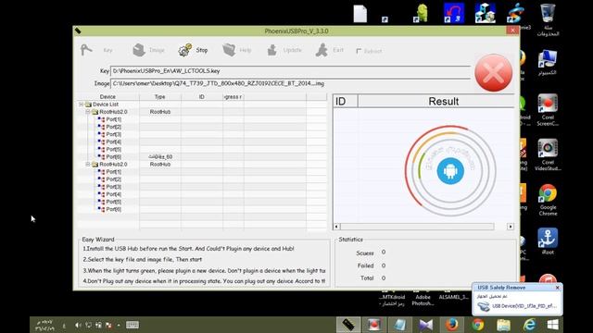Select Port[5] under first RootHub2.0
593x333 pixels.
coord(113,150)
